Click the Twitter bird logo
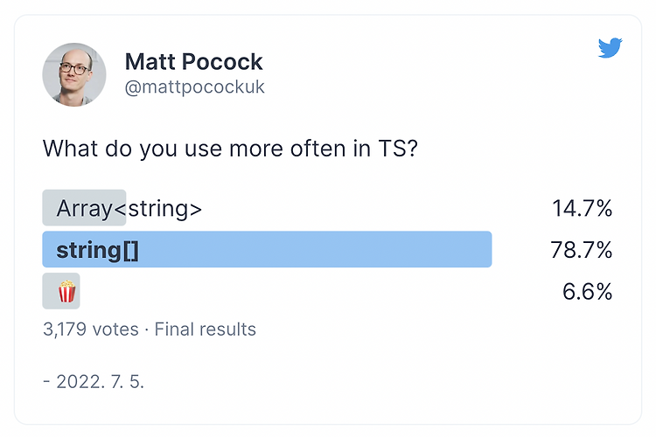656x437 pixels. (610, 48)
